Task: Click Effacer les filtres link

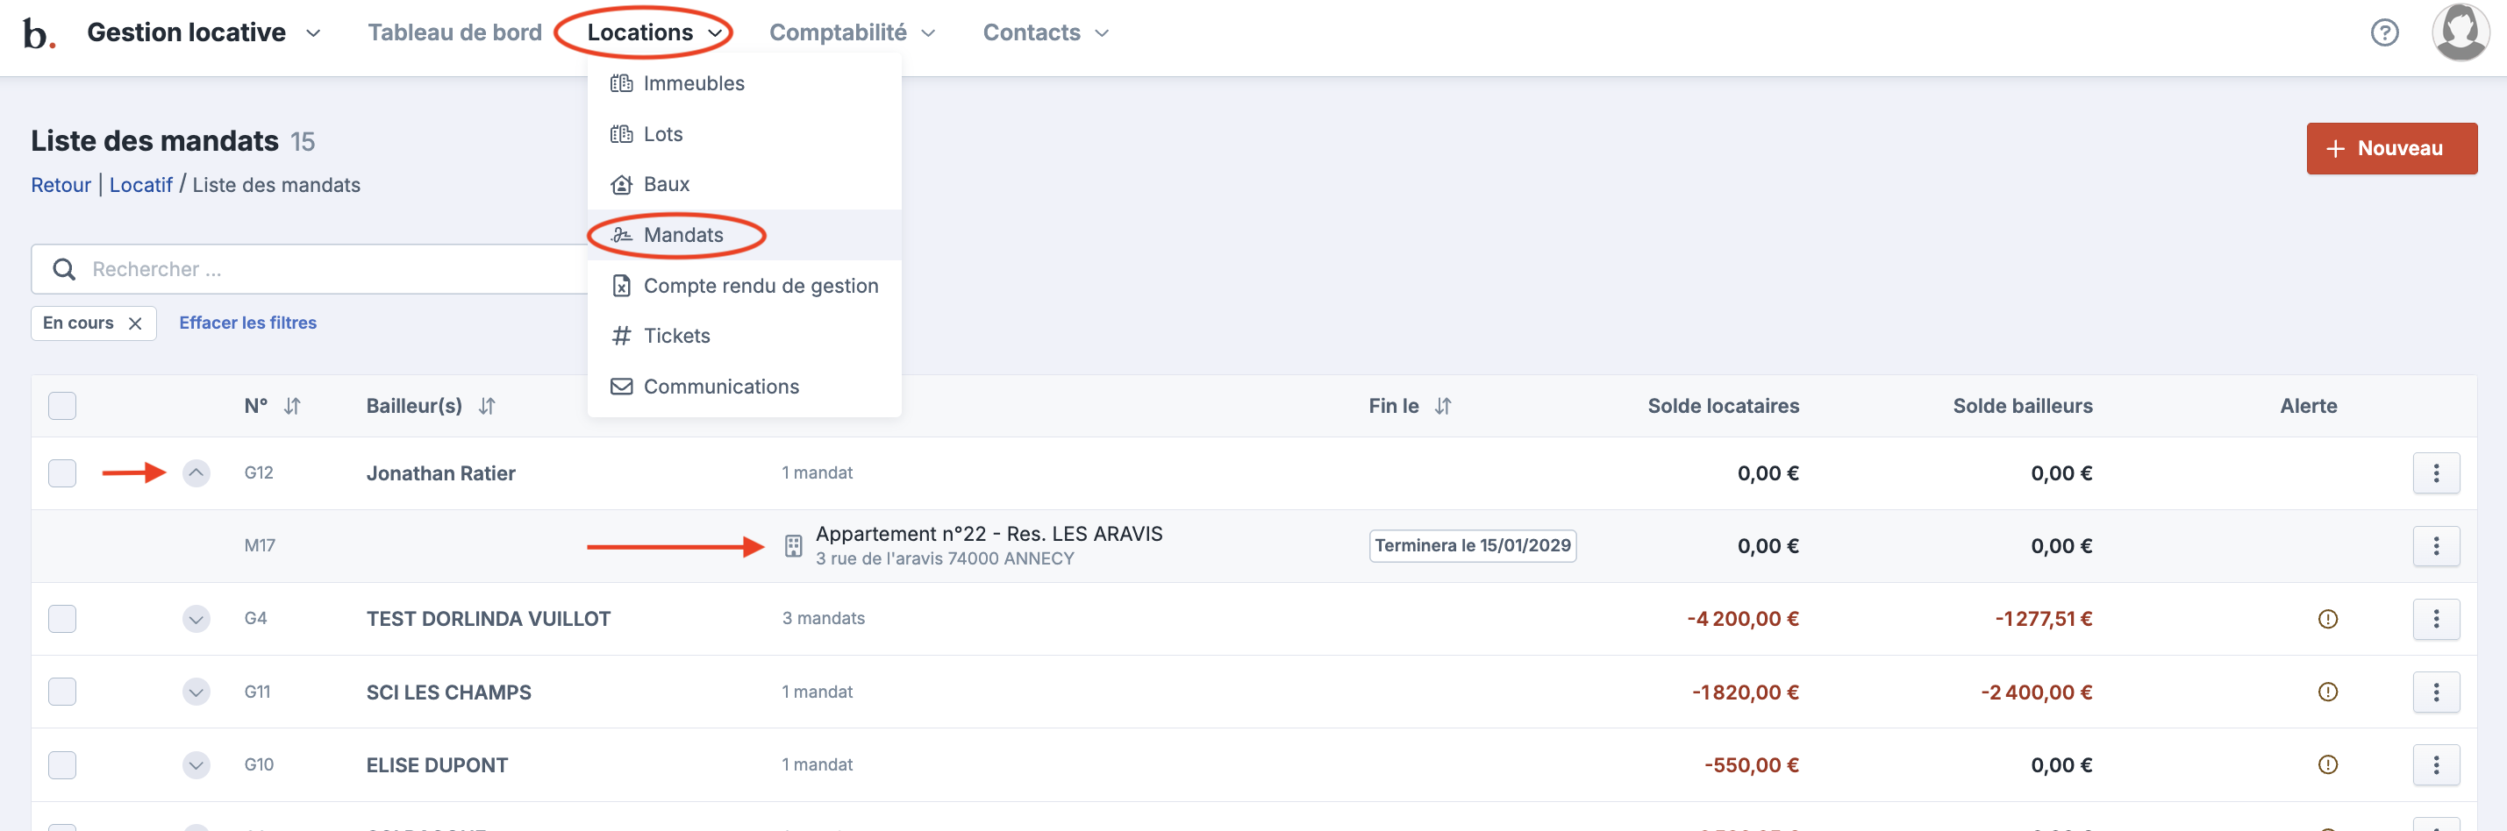Action: coord(247,323)
